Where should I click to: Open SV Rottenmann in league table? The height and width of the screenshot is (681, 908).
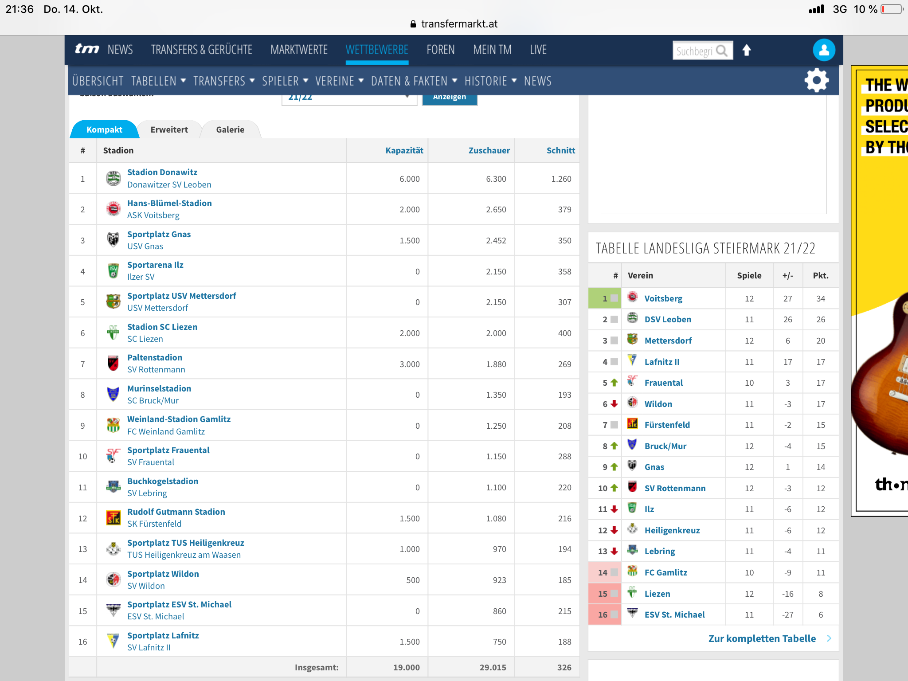pos(675,488)
